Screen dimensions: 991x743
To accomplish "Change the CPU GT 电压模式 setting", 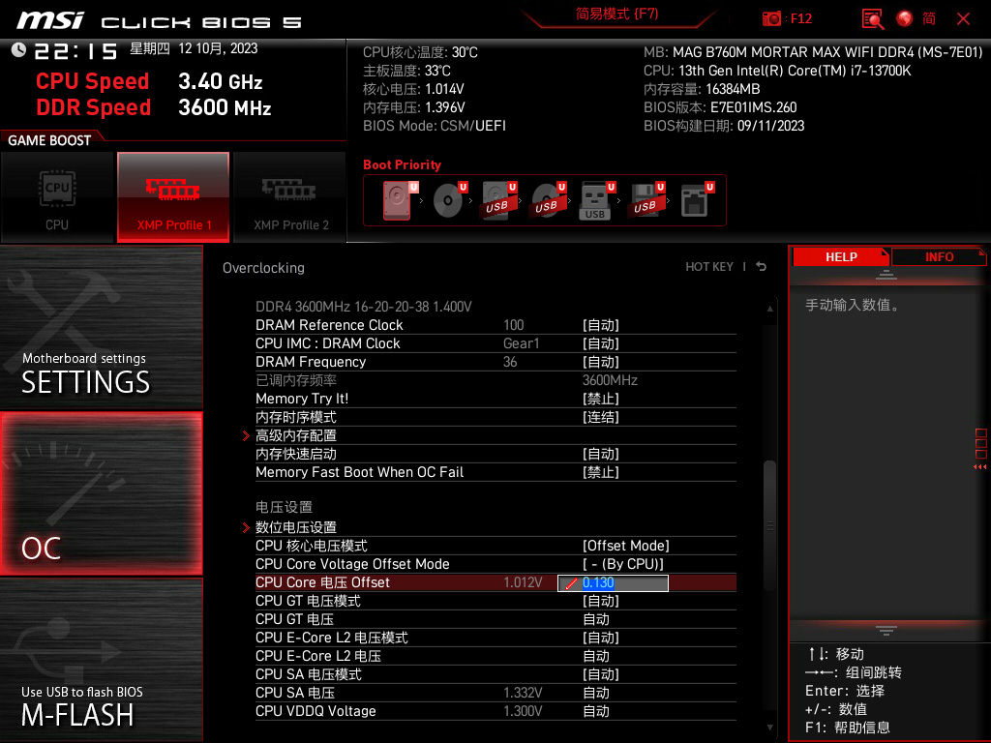I will [x=495, y=601].
